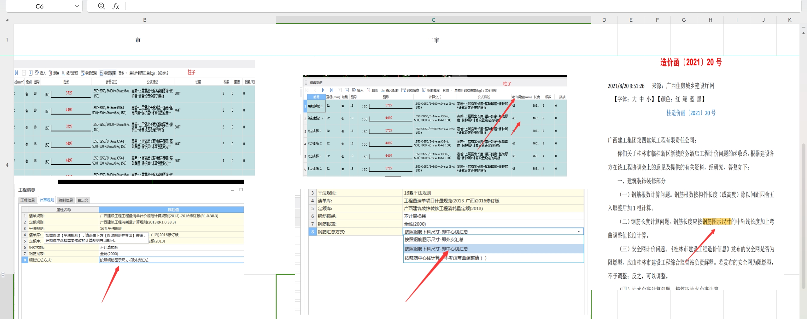The image size is (807, 319).
Task: Click 删除 in the 二审 rebar toolbar
Action: point(372,90)
